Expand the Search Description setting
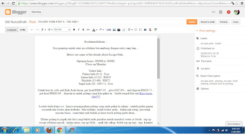The height and width of the screenshot is (138, 245). [210, 76]
